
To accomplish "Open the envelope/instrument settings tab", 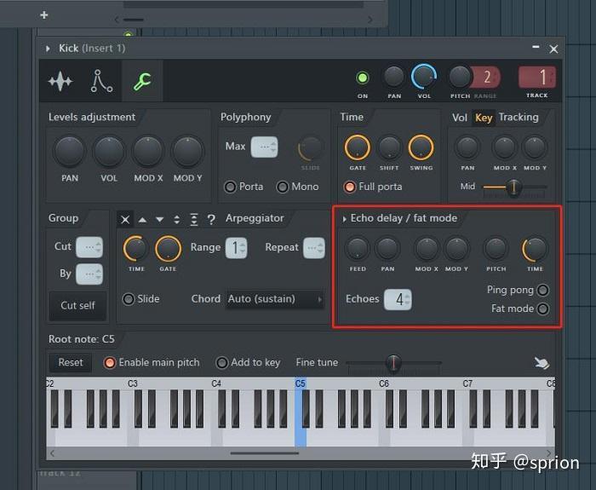I will tap(101, 81).
